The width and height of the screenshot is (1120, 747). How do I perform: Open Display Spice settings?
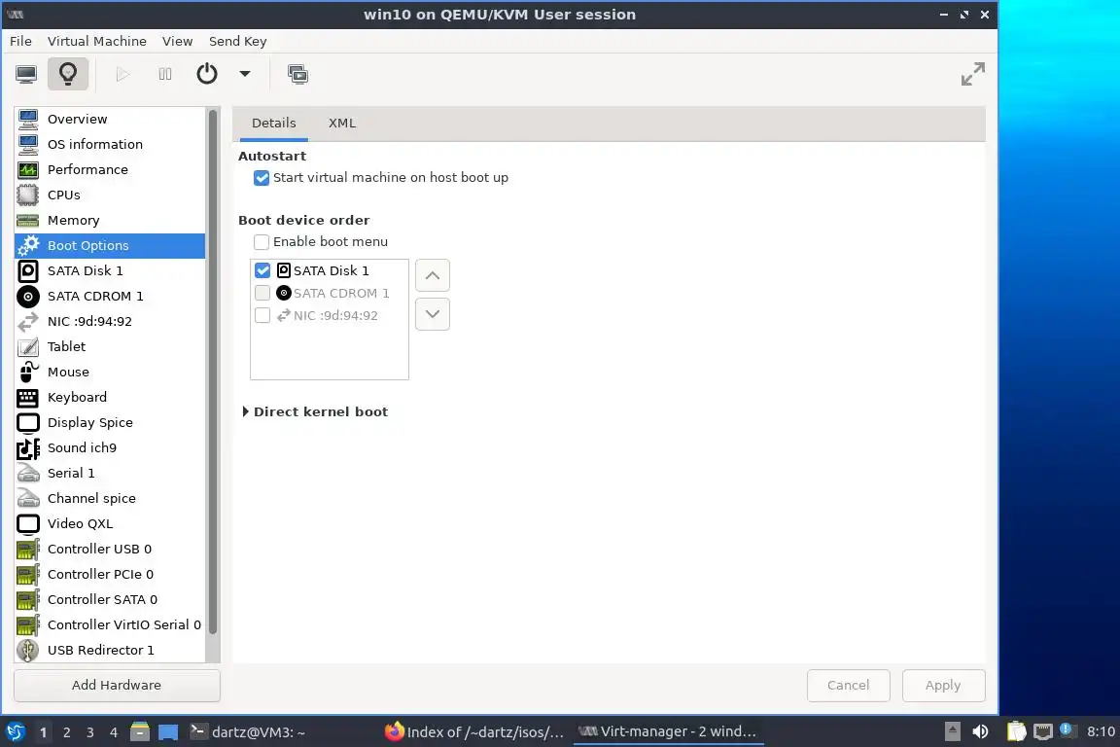point(110,422)
